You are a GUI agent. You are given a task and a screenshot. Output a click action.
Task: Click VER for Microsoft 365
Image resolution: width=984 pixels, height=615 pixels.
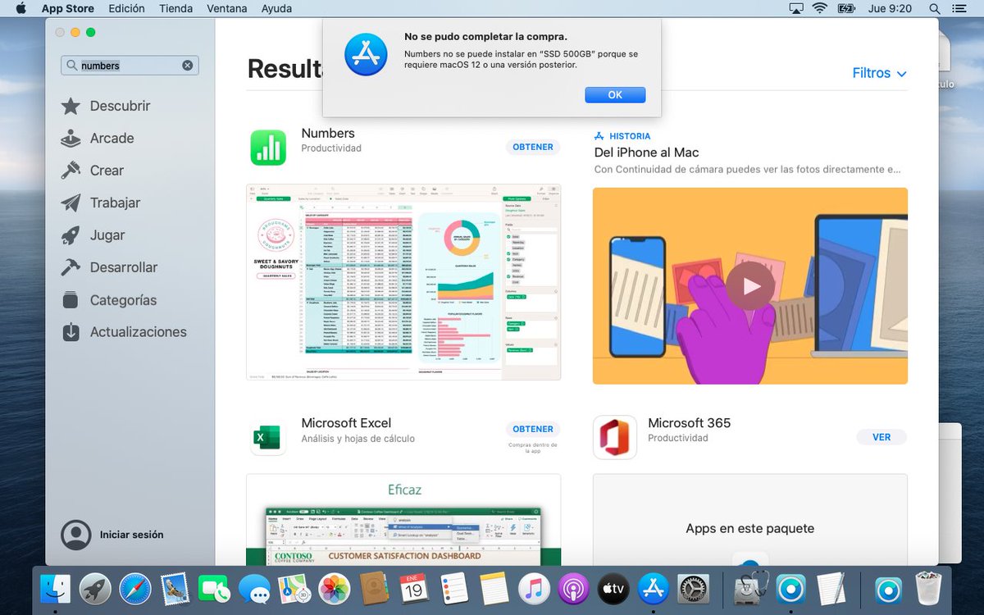point(881,437)
